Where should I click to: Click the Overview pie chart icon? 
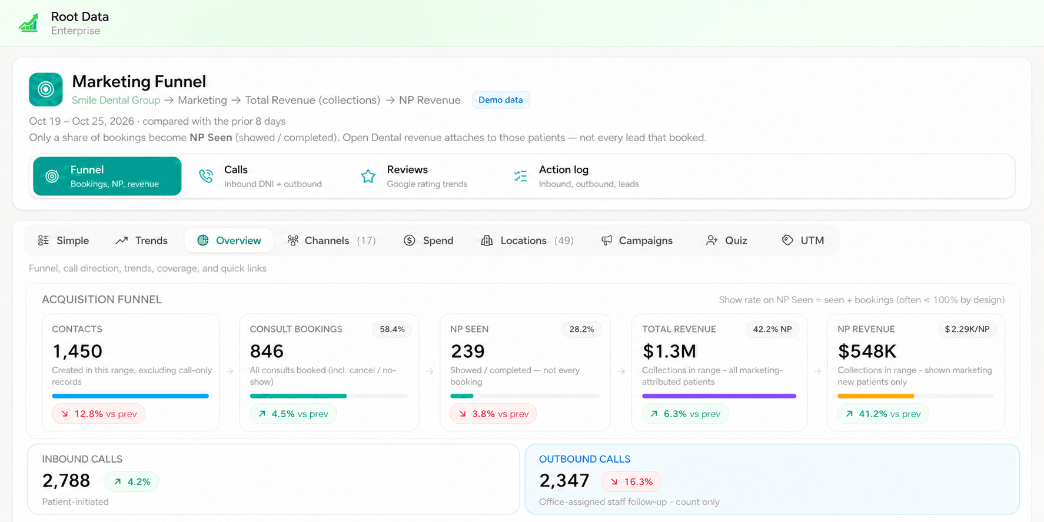pos(203,240)
